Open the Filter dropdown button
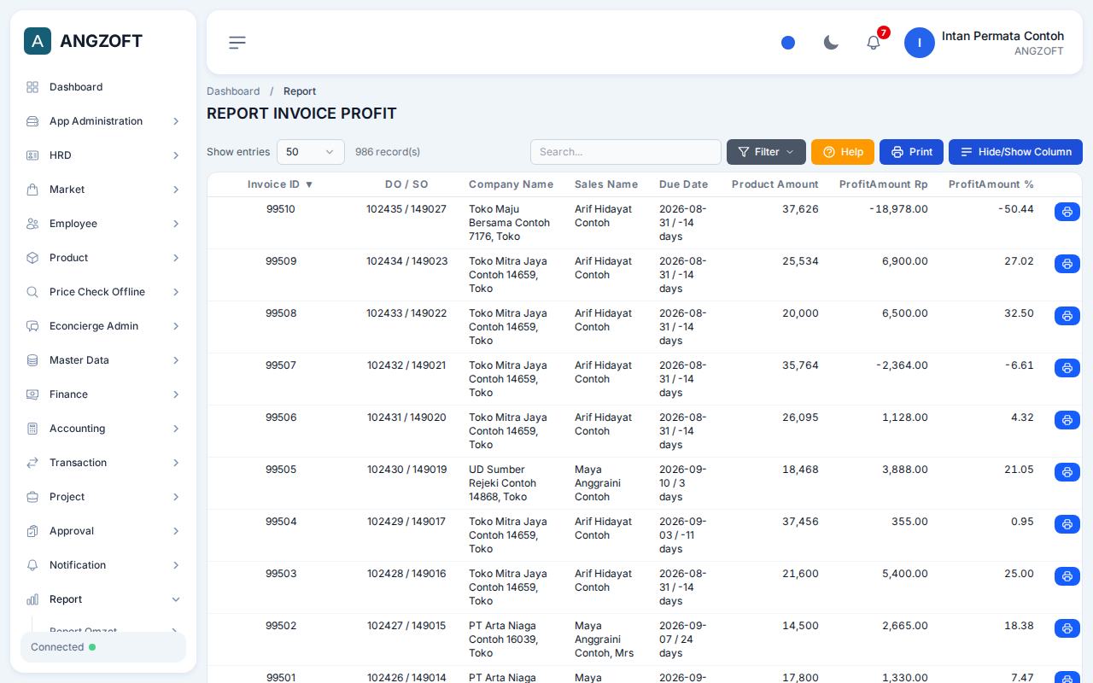 coord(766,152)
